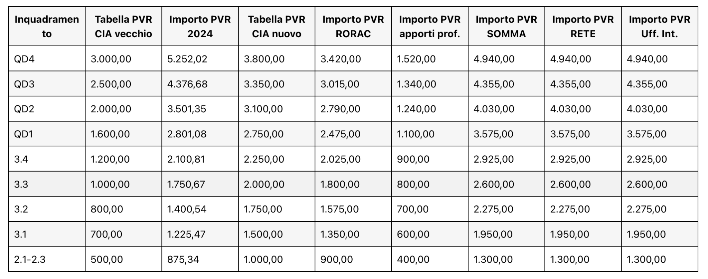Select the Tabella PVR CIA nuovo header
Viewport: 708px width, 279px height.
(277, 26)
